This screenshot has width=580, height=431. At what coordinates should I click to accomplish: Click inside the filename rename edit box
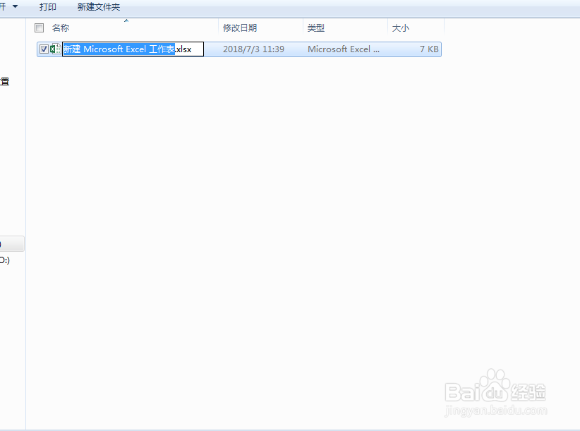coord(133,49)
